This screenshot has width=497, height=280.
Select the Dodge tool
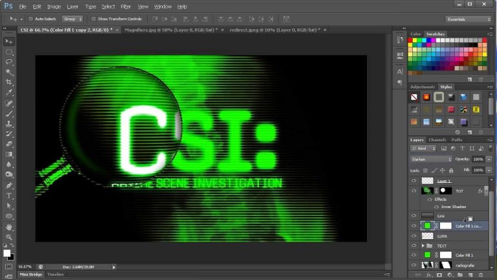(x=9, y=174)
